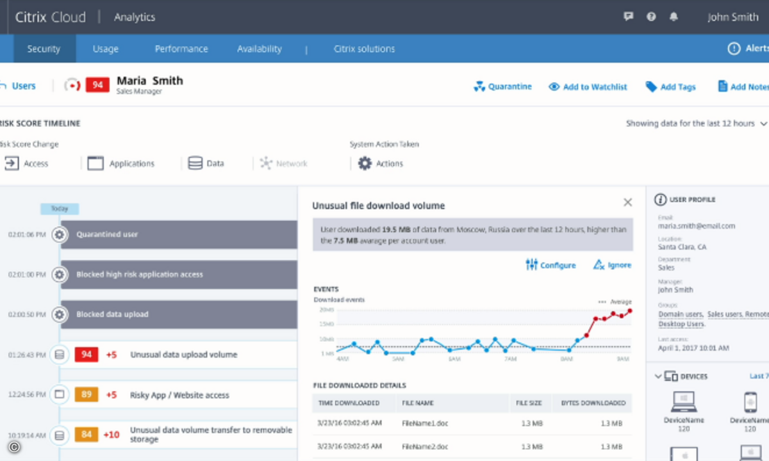
Task: Click data icon for Unusual data upload volume
Action: pyautogui.click(x=60, y=355)
